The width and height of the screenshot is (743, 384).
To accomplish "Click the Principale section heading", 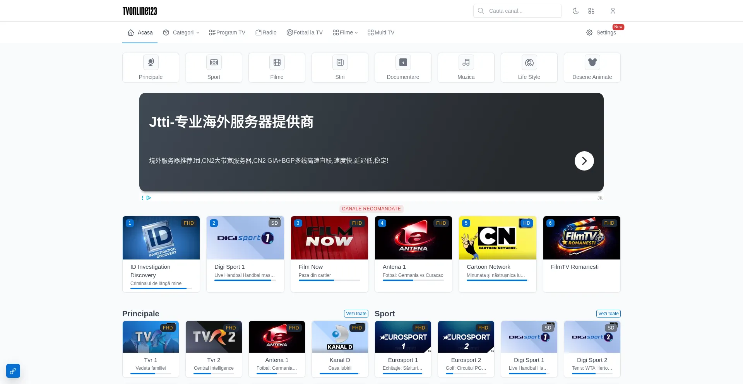I will [141, 314].
